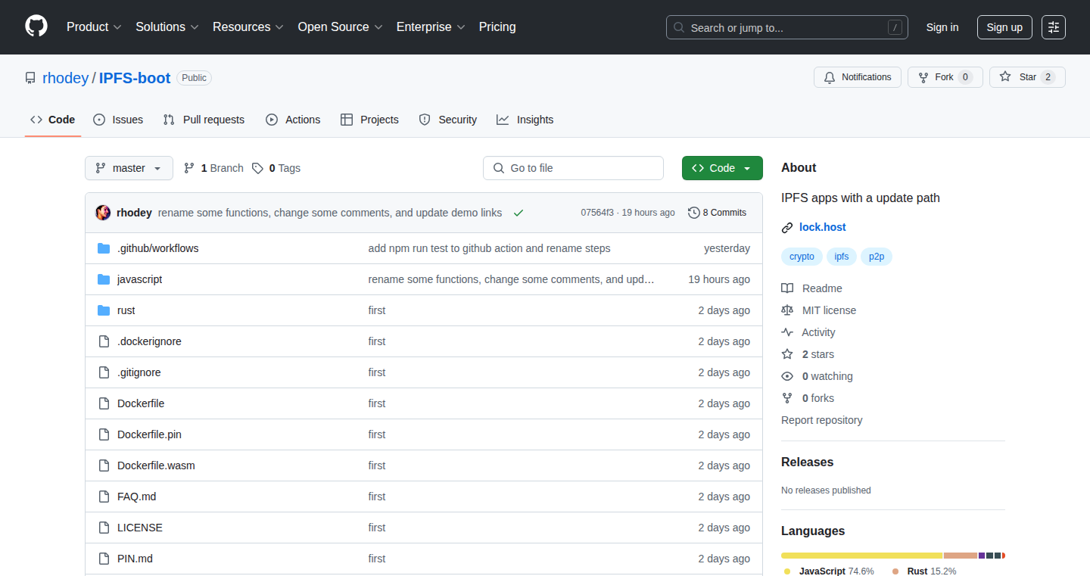Click the eye icon beside 0 watching
Viewport: 1090px width, 576px height.
[787, 376]
